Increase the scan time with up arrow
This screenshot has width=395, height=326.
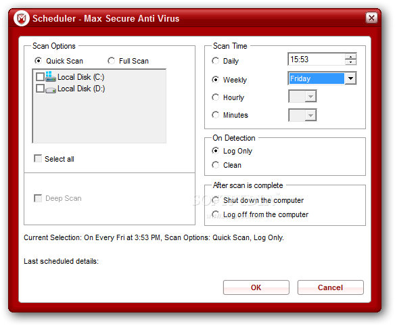pyautogui.click(x=350, y=56)
